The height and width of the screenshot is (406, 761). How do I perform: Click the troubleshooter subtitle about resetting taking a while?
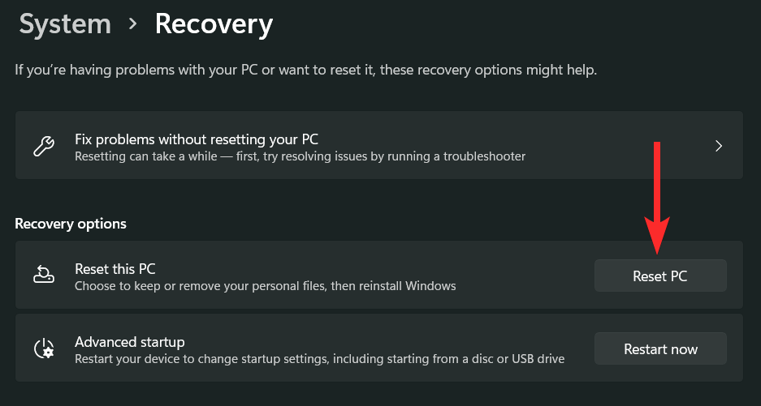(x=300, y=156)
